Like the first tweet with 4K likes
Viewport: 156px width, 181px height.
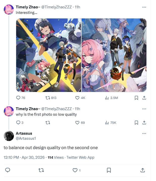point(80,98)
